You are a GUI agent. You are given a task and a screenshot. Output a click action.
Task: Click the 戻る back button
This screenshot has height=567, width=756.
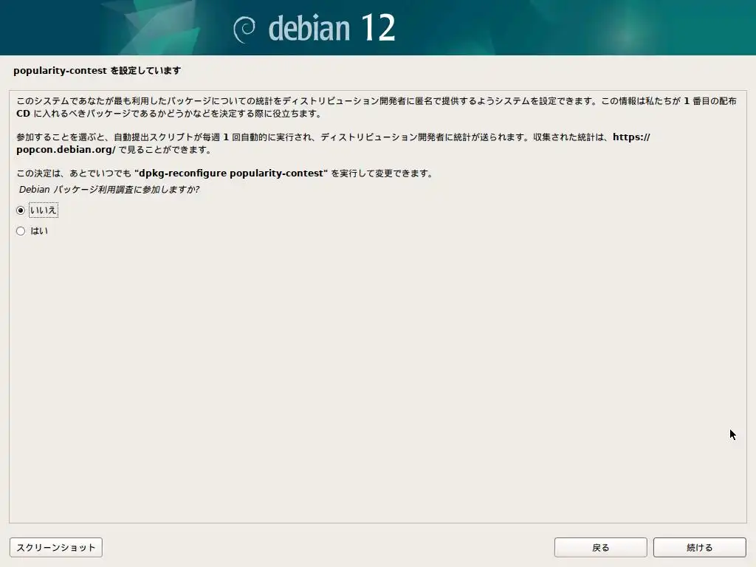coord(601,547)
